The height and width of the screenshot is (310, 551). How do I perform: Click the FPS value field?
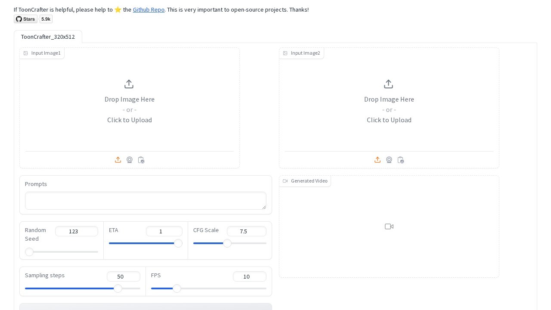[249, 276]
